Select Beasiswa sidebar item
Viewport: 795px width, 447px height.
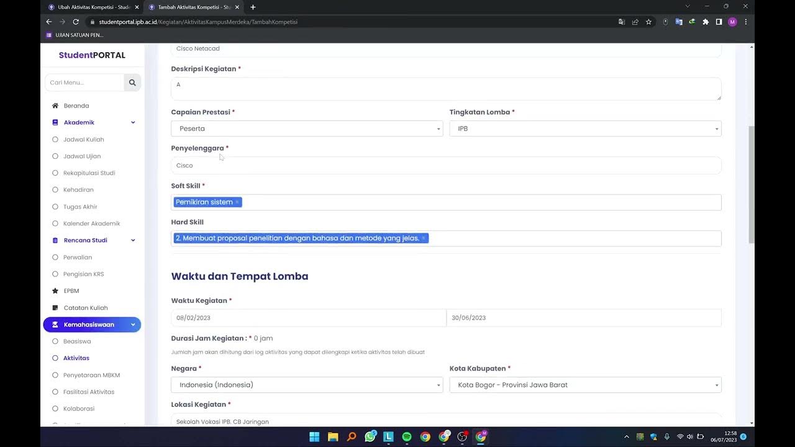tap(77, 341)
